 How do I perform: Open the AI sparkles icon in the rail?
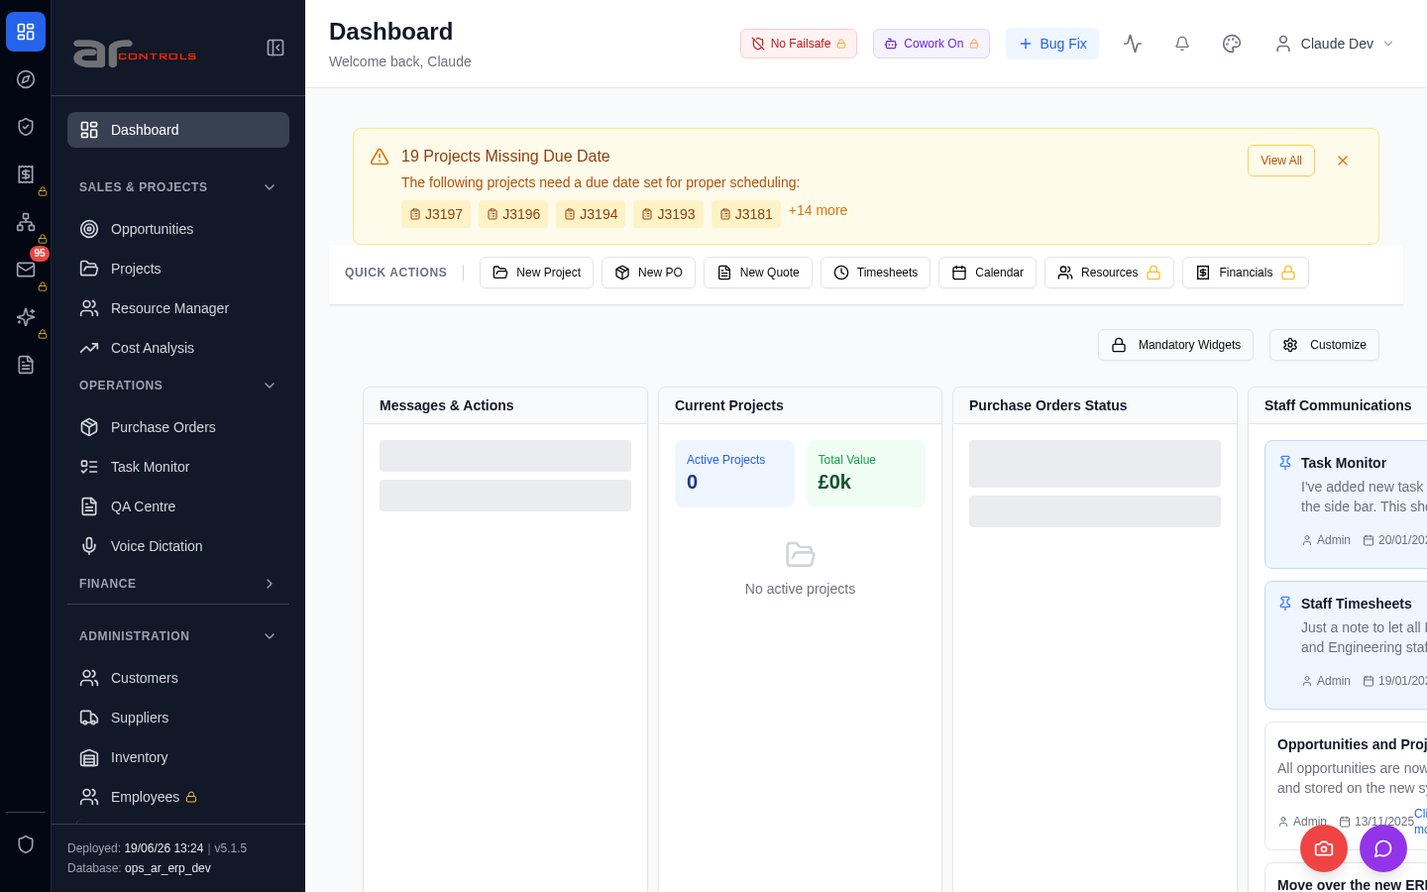26,317
